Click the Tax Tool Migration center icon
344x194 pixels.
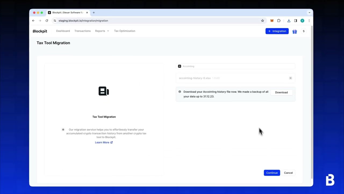pyautogui.click(x=104, y=91)
